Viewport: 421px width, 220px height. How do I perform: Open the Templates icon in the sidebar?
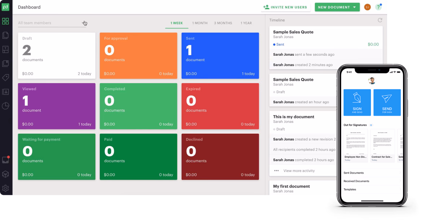(5, 49)
